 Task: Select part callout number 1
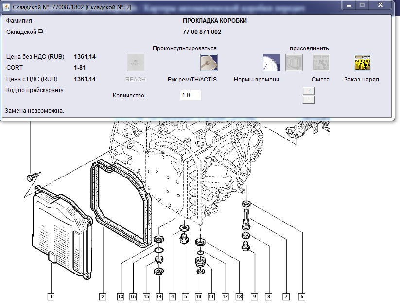click(51, 297)
